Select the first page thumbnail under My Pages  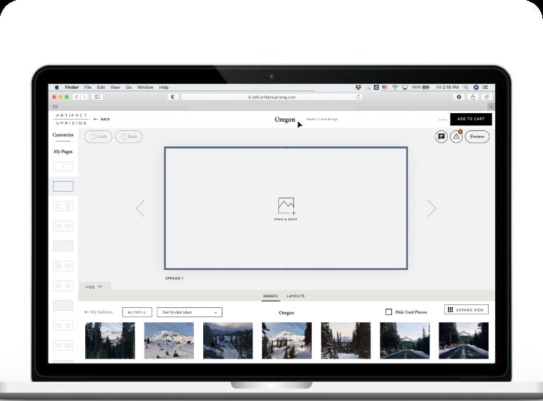click(63, 166)
